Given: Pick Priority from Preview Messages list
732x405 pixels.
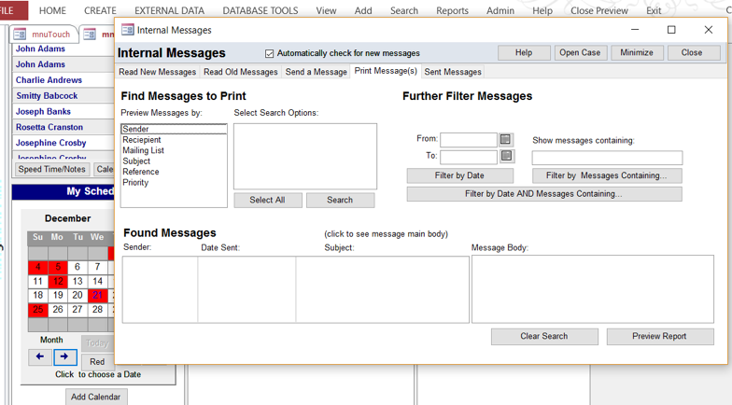Looking at the screenshot, I should (x=135, y=183).
